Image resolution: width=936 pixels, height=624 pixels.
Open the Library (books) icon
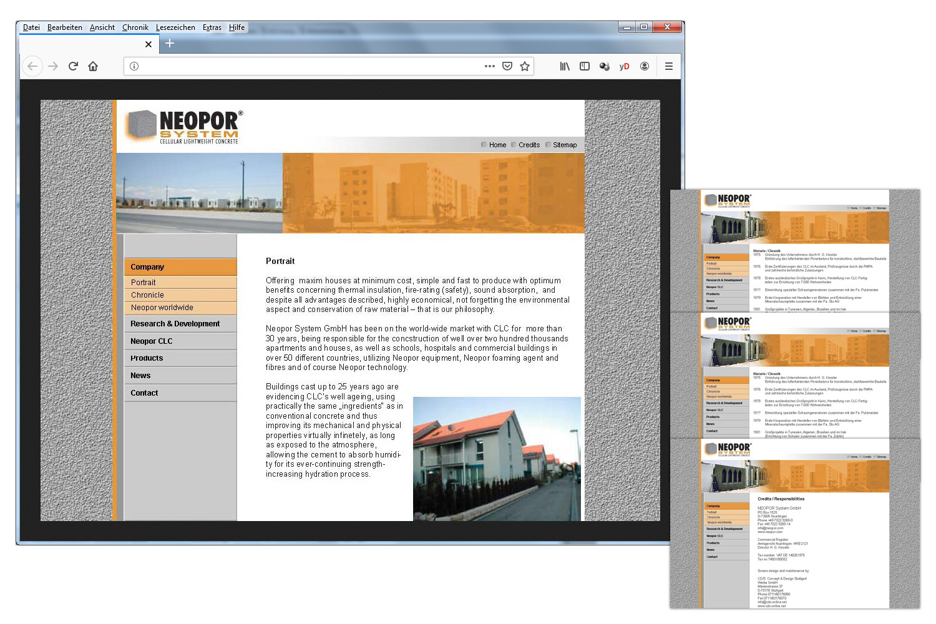[565, 66]
